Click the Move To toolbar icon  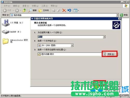click(x=54, y=10)
